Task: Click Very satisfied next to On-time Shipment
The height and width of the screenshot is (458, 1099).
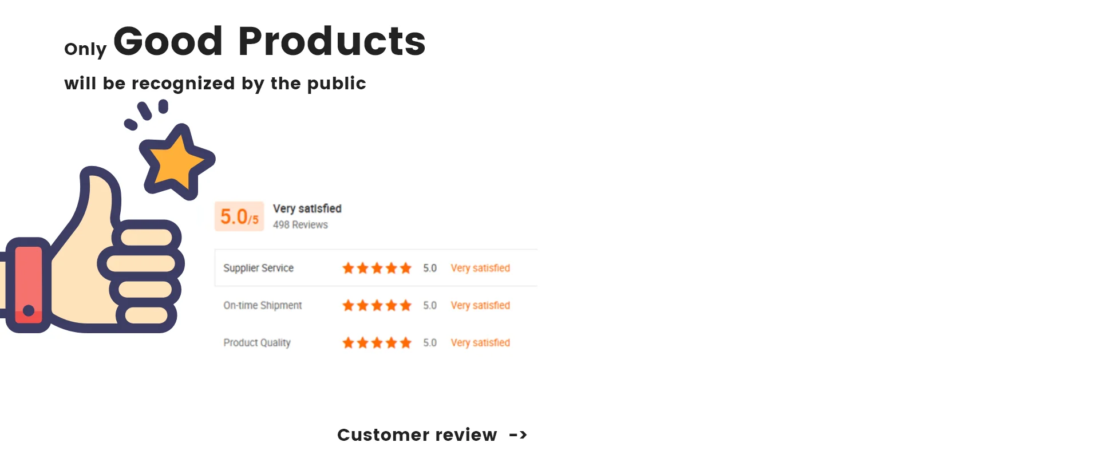Action: click(x=480, y=305)
